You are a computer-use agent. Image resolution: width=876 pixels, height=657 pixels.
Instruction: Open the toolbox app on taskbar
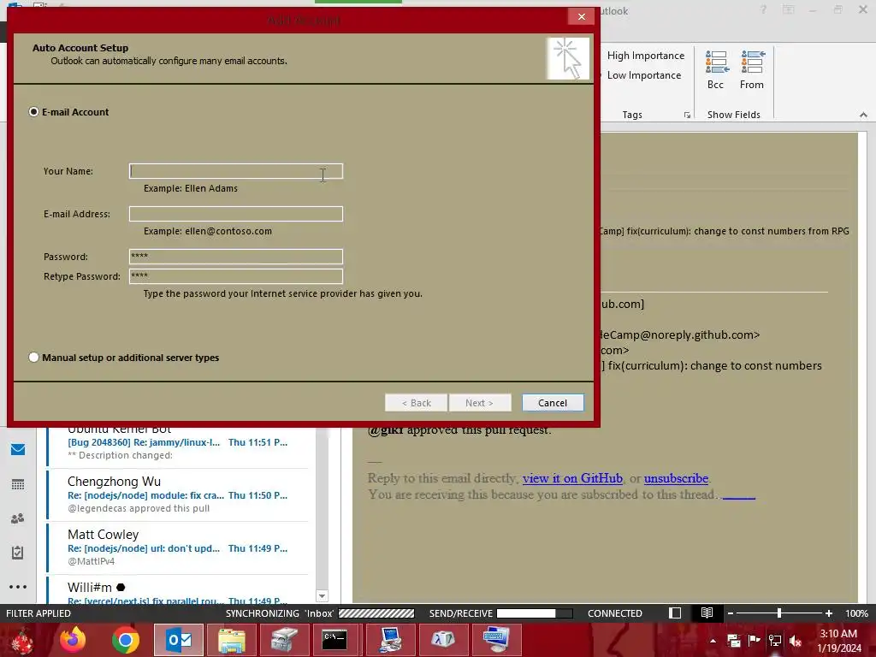coord(284,641)
